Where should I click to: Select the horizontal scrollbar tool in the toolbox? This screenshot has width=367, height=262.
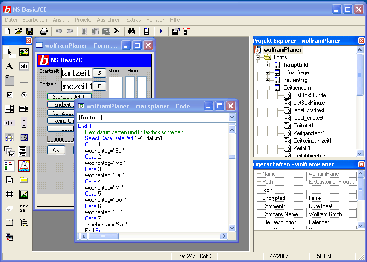click(9, 123)
